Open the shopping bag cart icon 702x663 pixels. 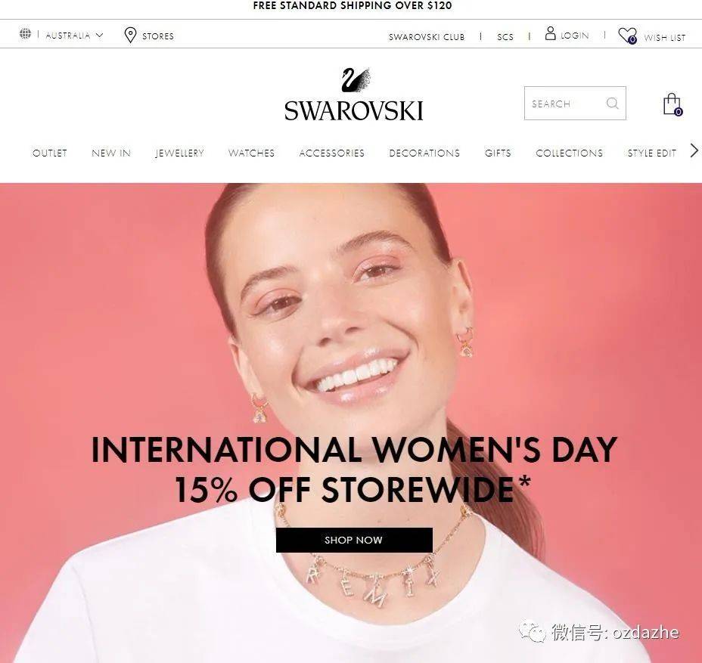tap(672, 104)
